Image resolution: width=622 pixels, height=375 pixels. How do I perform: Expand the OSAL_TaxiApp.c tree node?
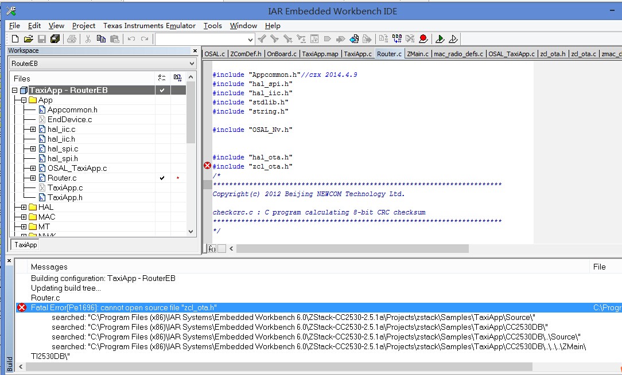(x=33, y=168)
